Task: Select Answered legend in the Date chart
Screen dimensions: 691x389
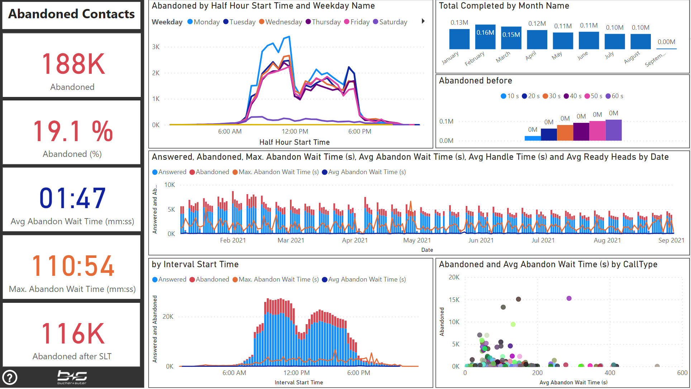Action: click(169, 172)
